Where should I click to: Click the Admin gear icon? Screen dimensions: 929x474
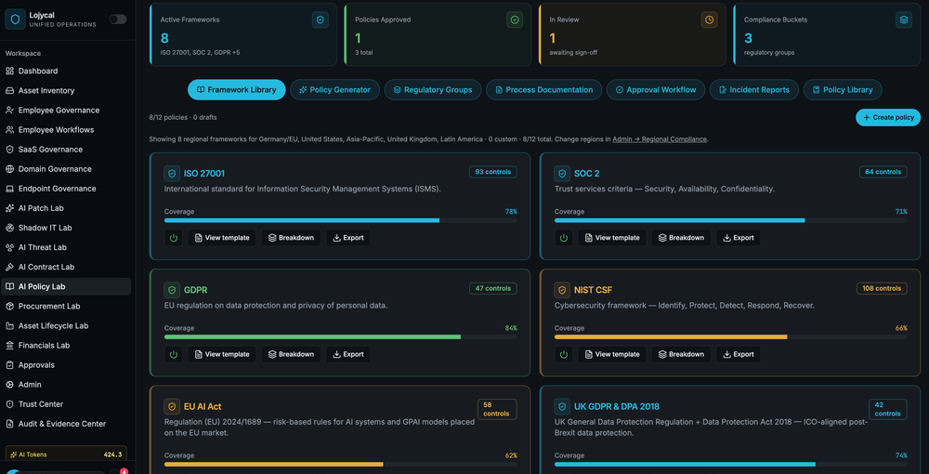point(9,384)
